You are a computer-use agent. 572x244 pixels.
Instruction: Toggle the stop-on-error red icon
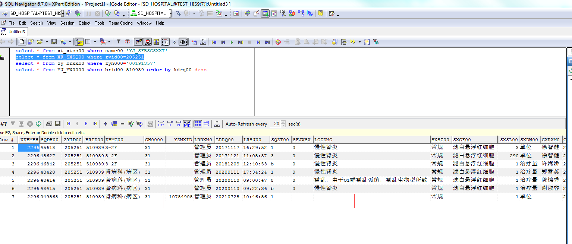[x=147, y=42]
